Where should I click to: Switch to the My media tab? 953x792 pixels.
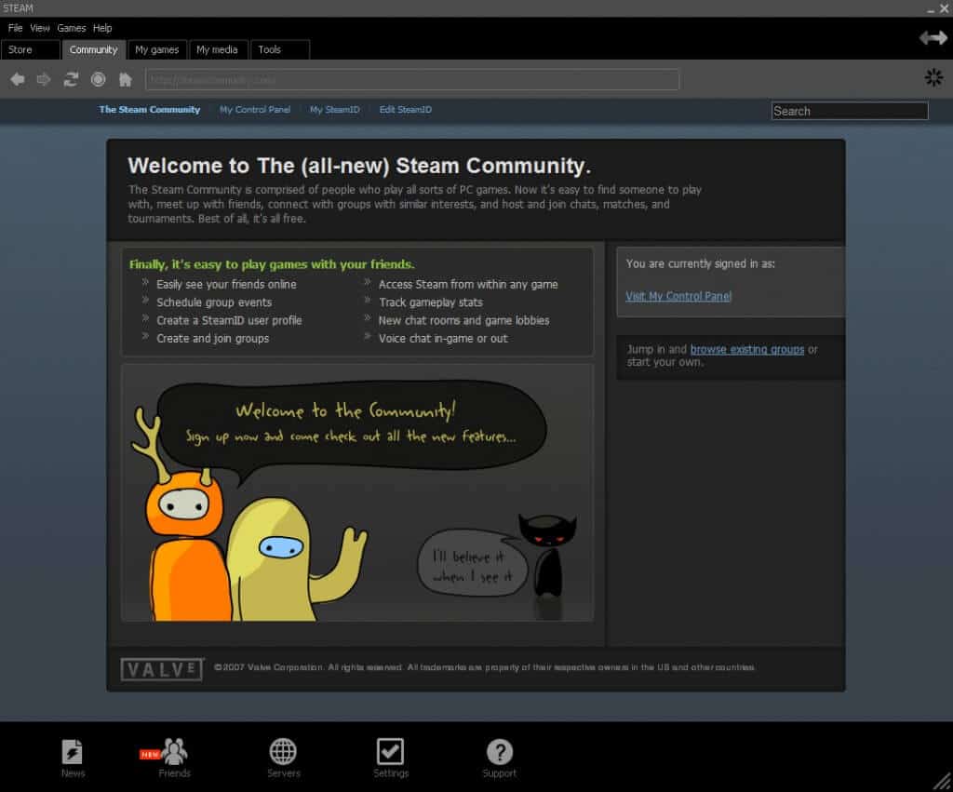[219, 50]
